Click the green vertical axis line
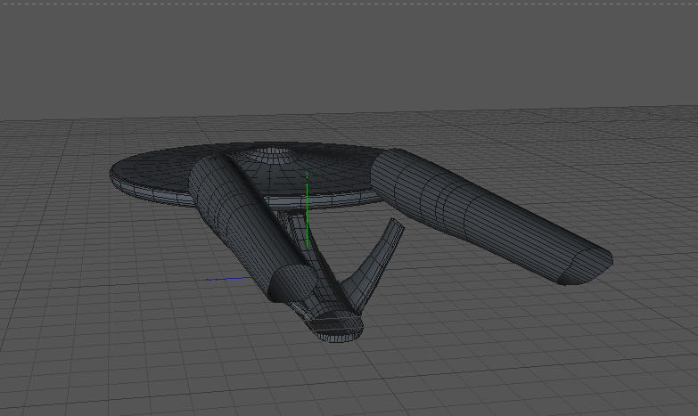The width and height of the screenshot is (698, 416). pos(308,209)
